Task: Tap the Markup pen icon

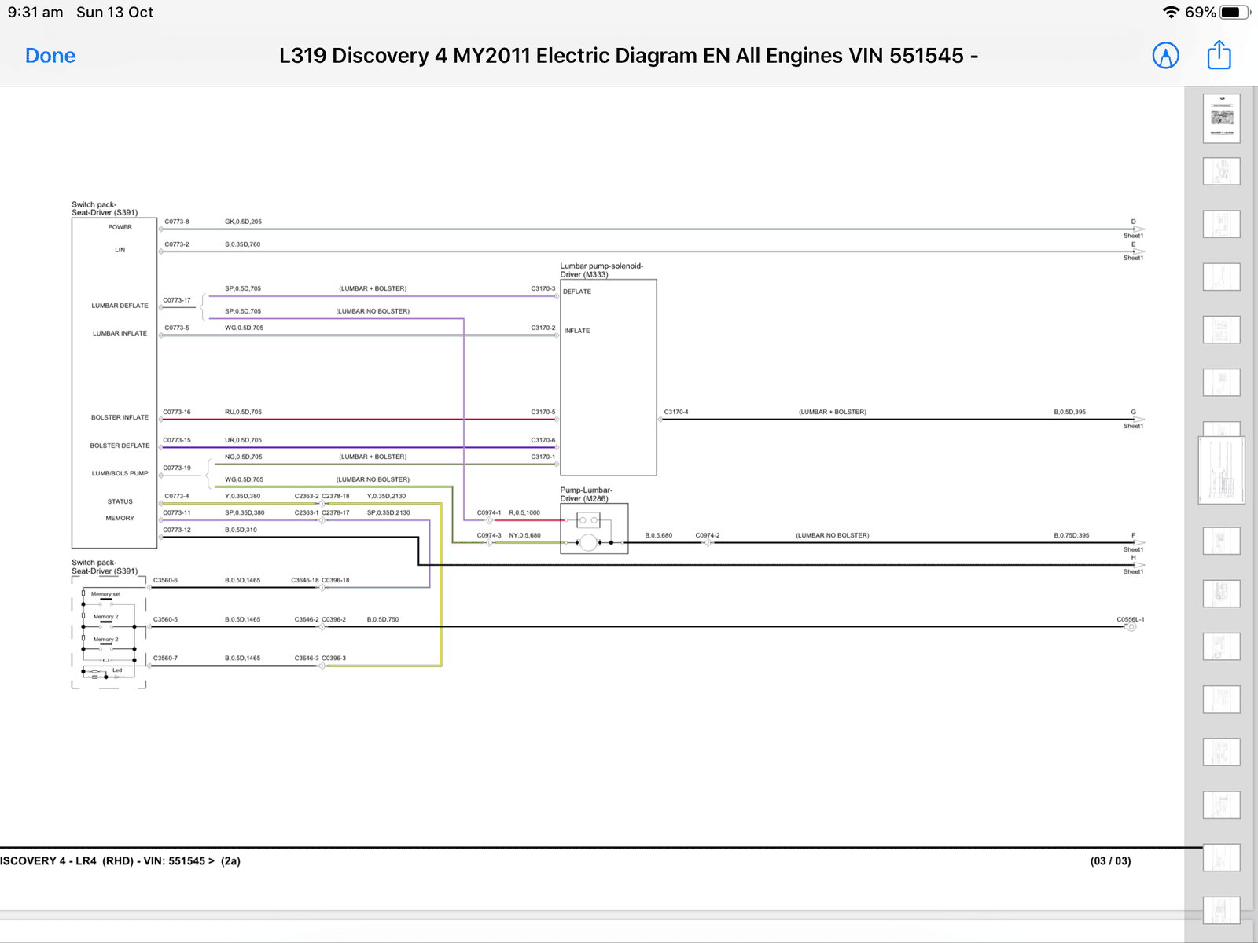Action: coord(1165,56)
